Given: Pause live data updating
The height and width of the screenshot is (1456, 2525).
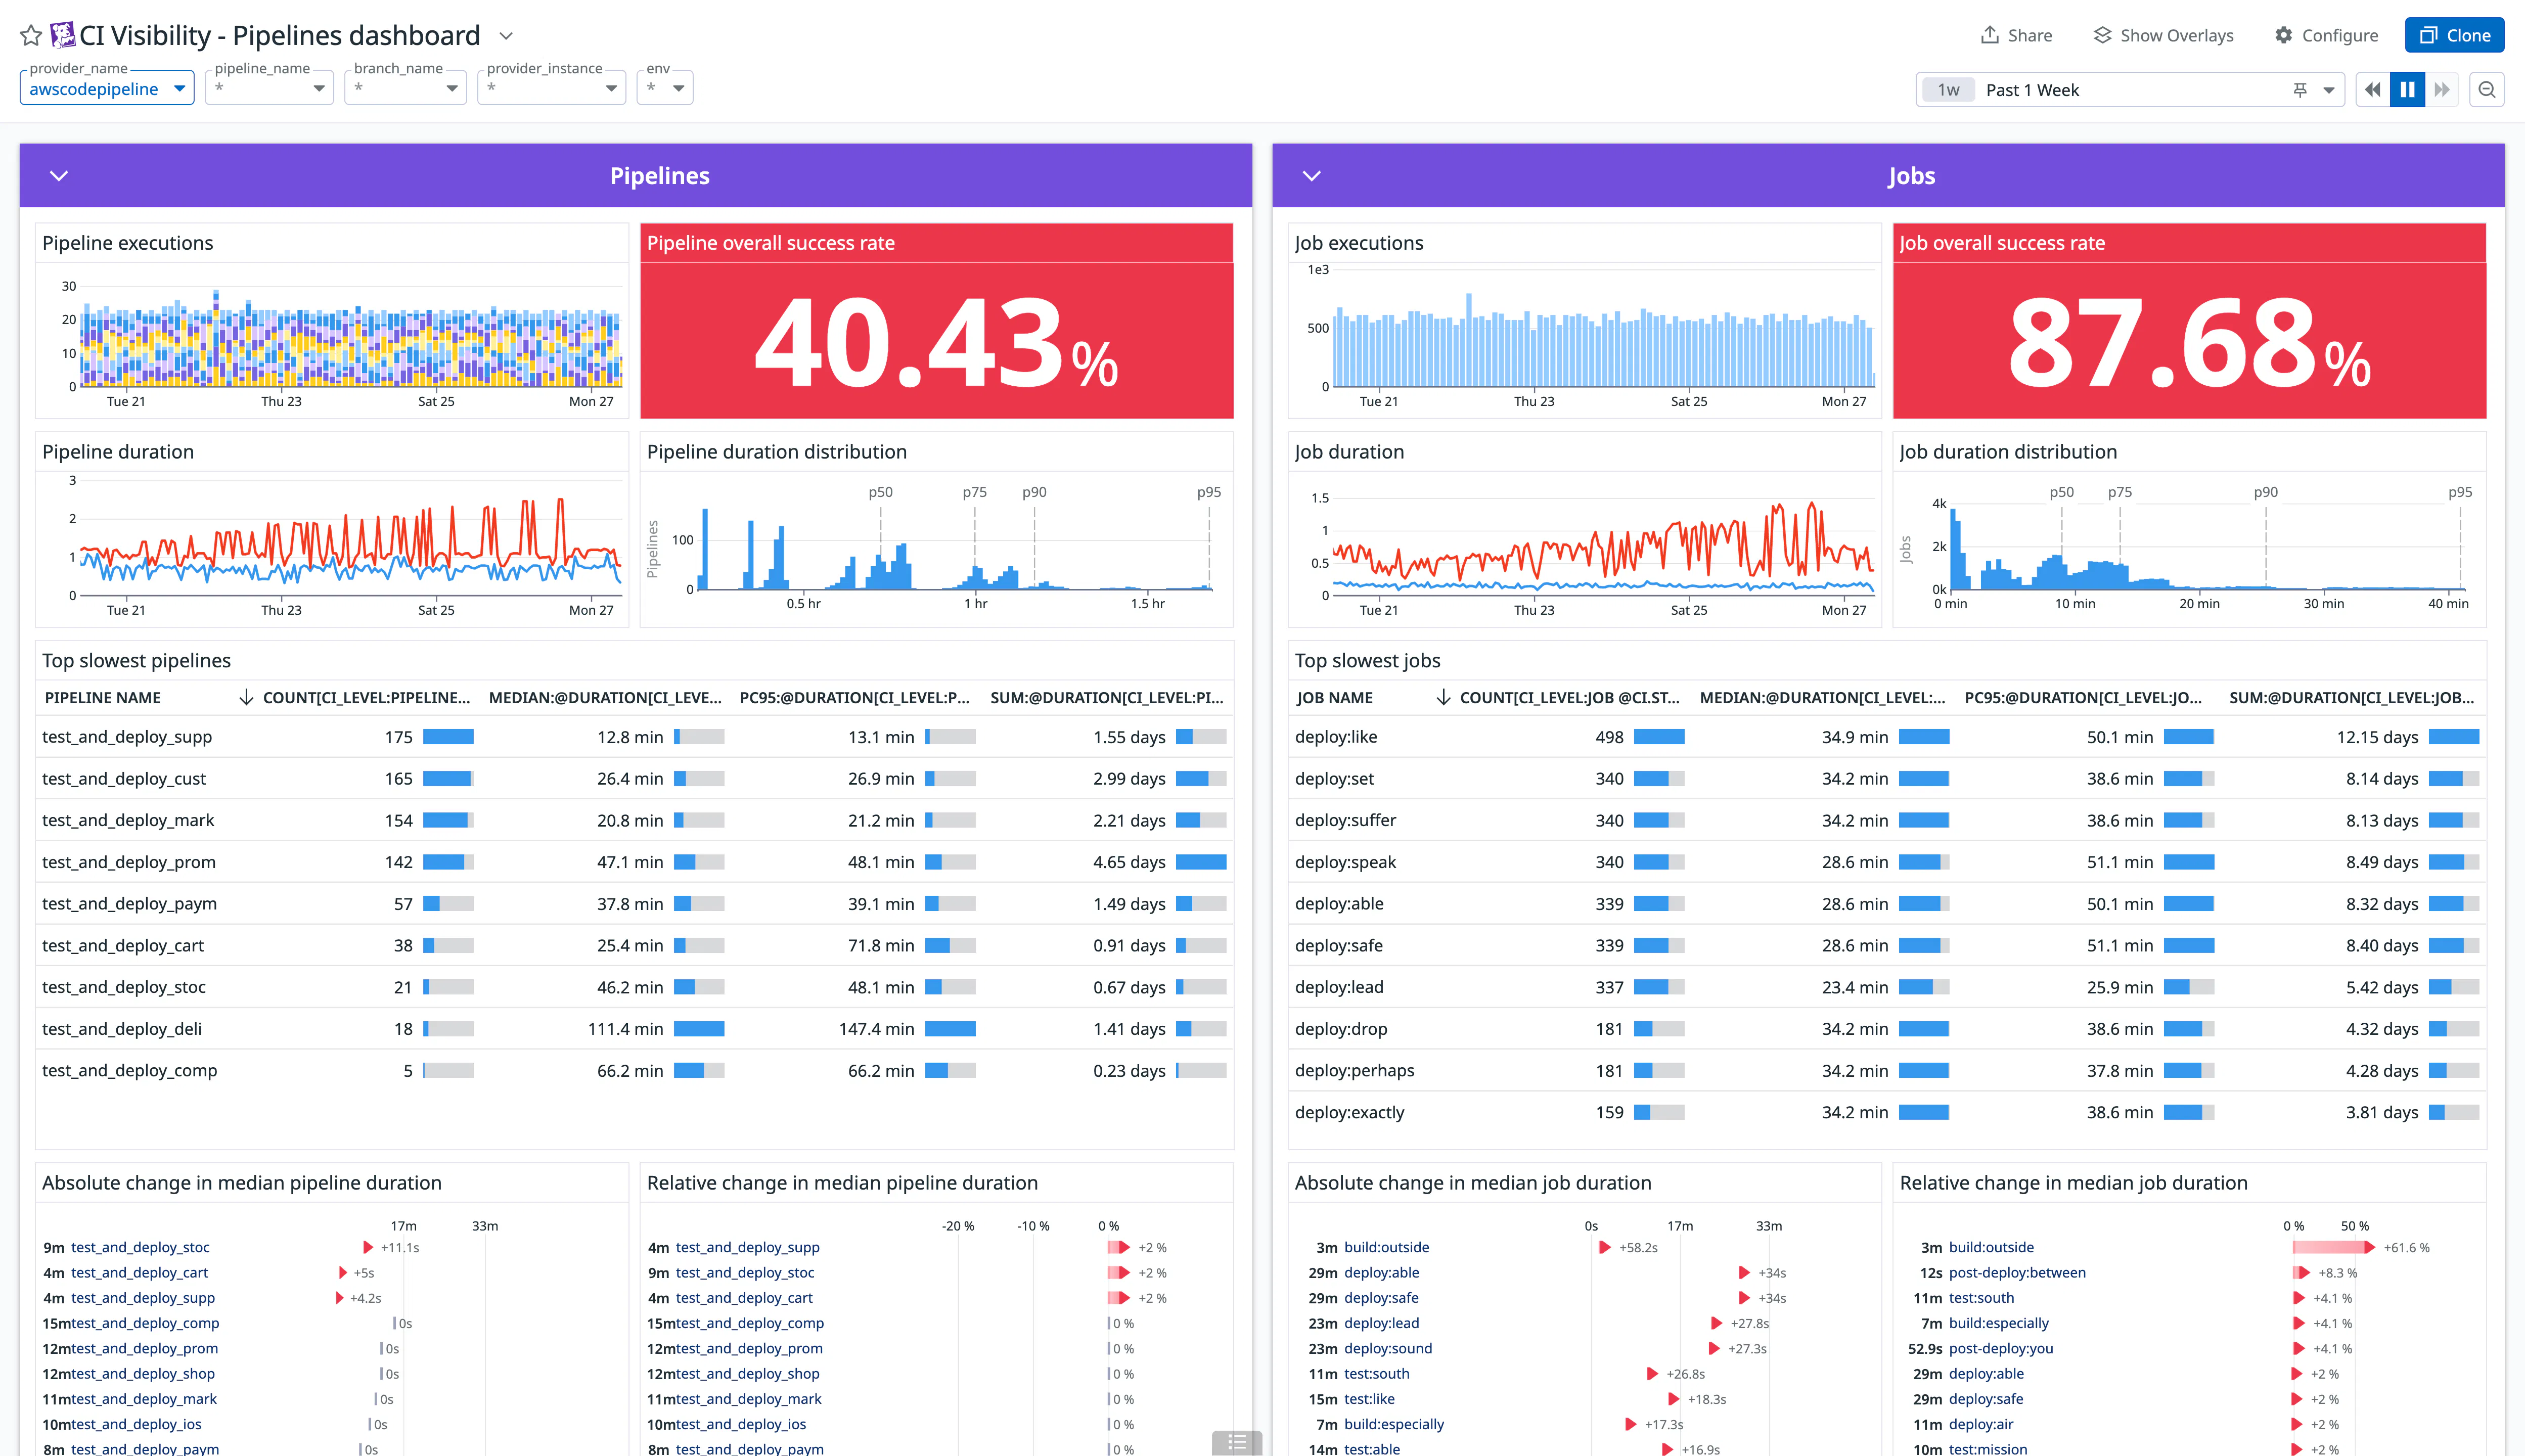Looking at the screenshot, I should [2407, 89].
